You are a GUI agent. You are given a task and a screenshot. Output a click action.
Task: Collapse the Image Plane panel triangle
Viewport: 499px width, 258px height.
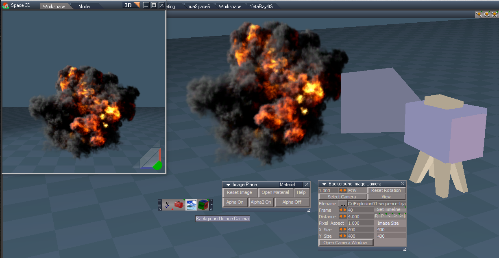point(229,185)
